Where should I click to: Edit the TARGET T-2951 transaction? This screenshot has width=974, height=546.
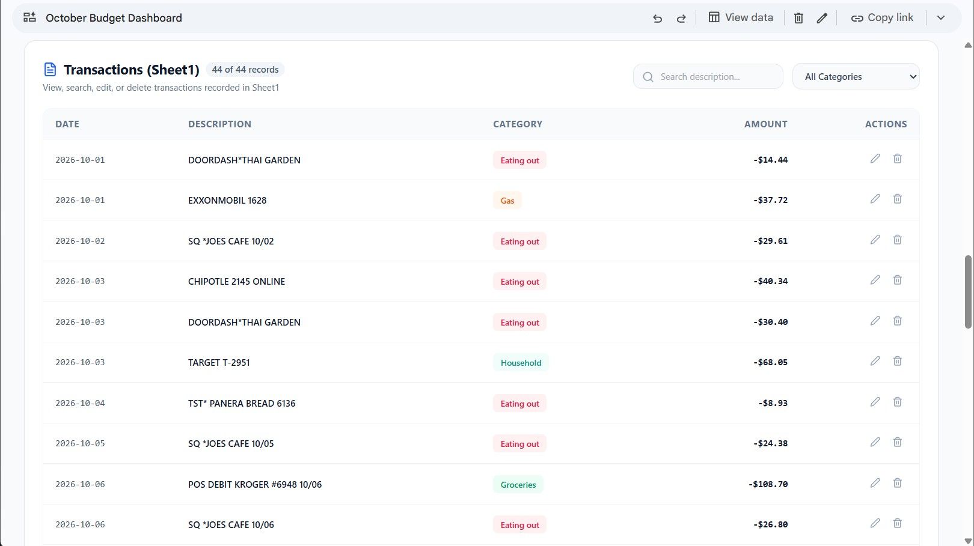[875, 361]
